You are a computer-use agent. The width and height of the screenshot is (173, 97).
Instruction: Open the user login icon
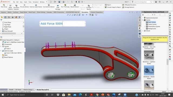156,2
